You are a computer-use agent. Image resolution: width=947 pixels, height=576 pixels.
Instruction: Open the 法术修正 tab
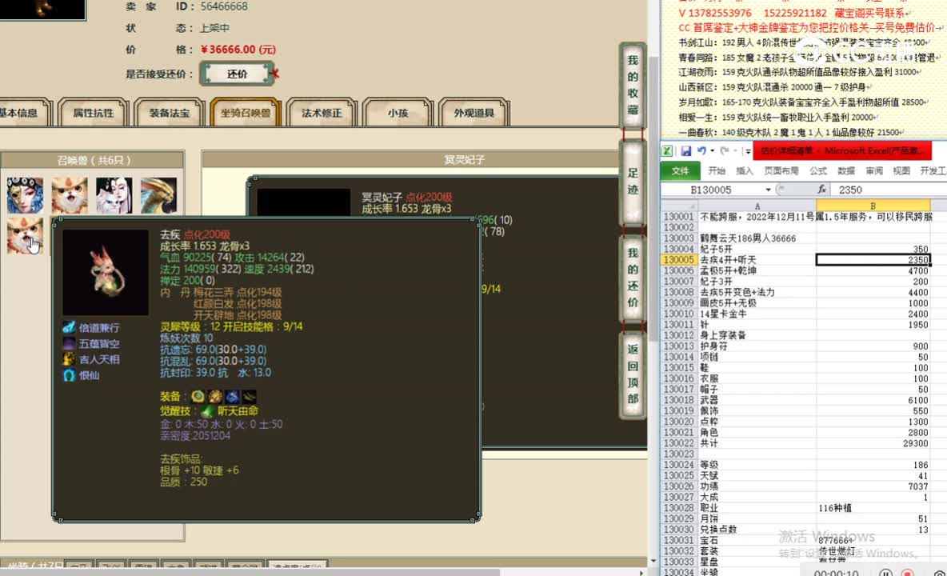coord(322,112)
